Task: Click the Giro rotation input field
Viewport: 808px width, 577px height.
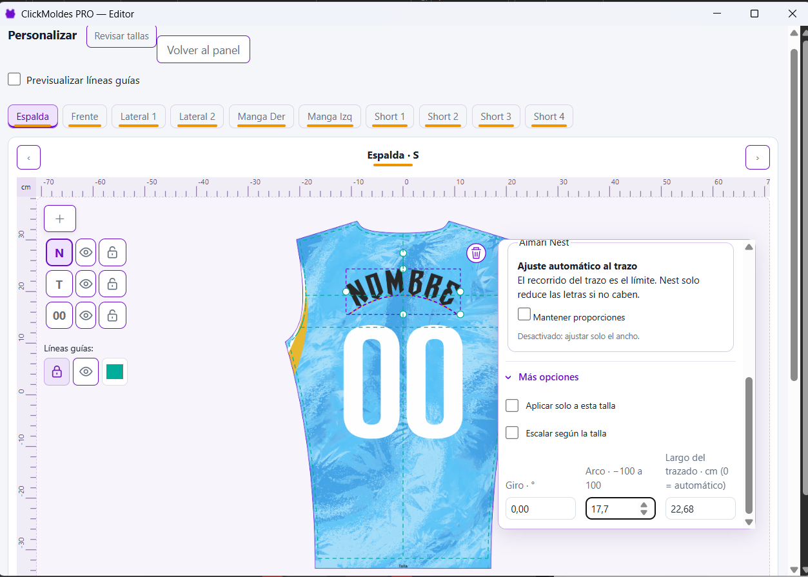Action: pyautogui.click(x=540, y=509)
